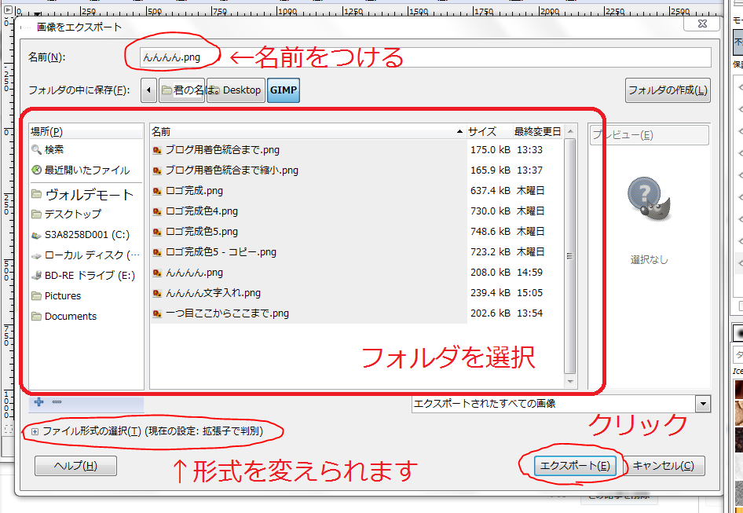Image resolution: width=743 pixels, height=513 pixels.
Task: Click the file list scroll up arrow
Action: (x=570, y=131)
